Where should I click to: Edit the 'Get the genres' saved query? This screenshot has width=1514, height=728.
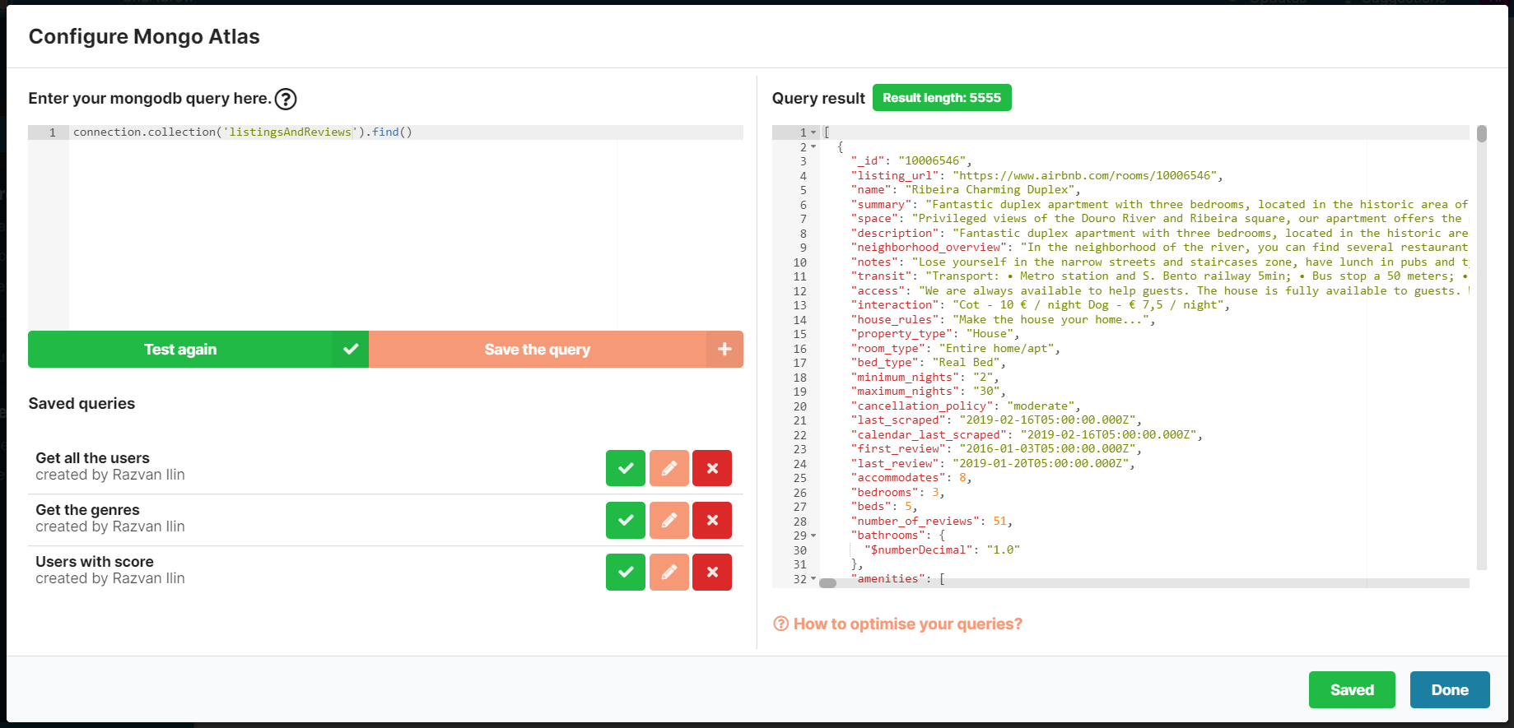click(x=669, y=520)
